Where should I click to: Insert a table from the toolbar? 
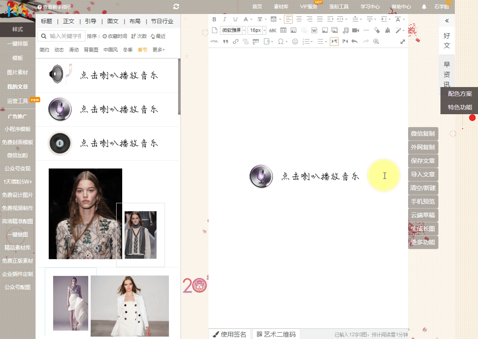pyautogui.click(x=283, y=30)
